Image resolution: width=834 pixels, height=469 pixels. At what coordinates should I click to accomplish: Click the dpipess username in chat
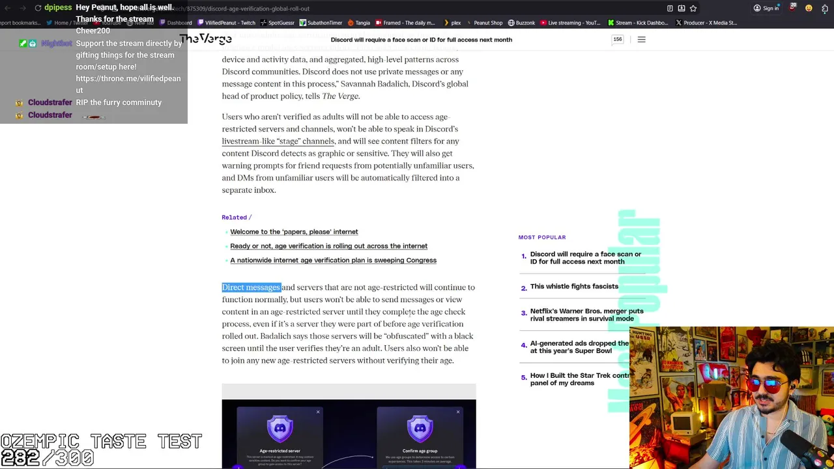(x=58, y=7)
